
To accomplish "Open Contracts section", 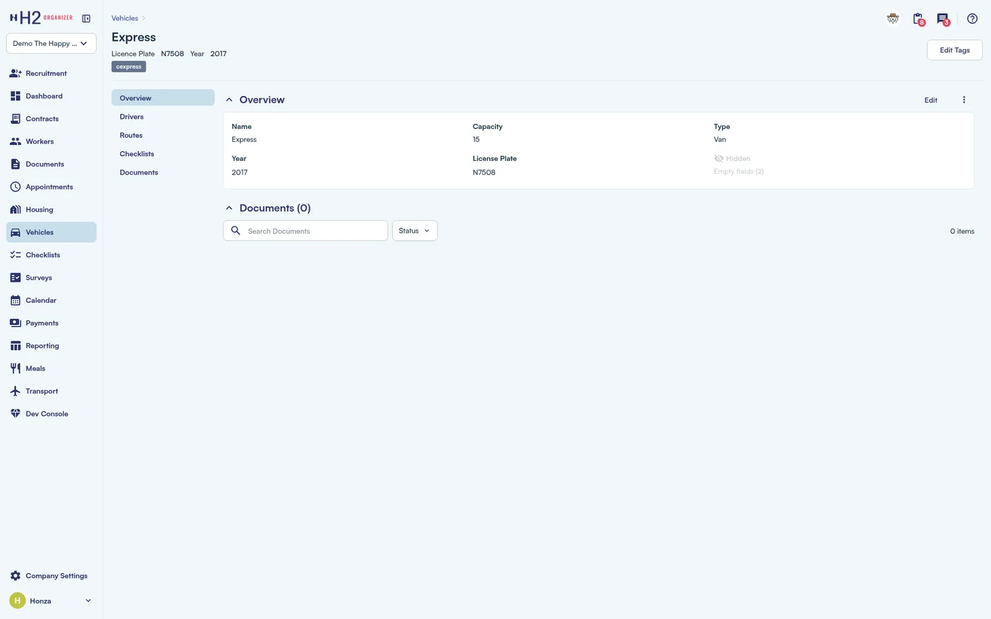I will [x=51, y=119].
